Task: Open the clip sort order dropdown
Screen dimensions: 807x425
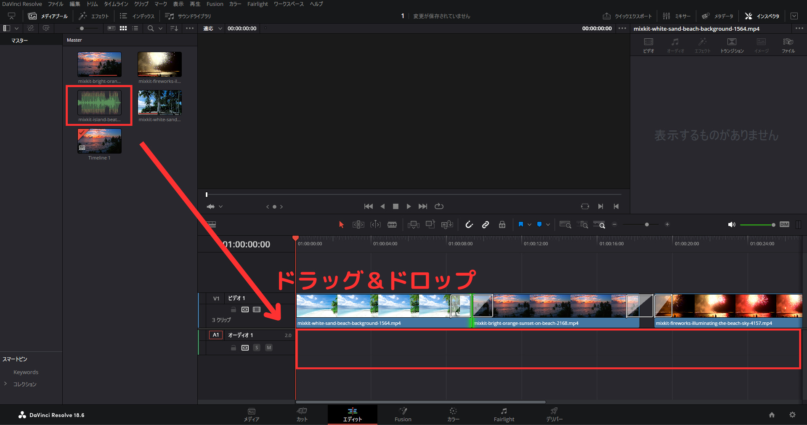Action: click(x=173, y=28)
